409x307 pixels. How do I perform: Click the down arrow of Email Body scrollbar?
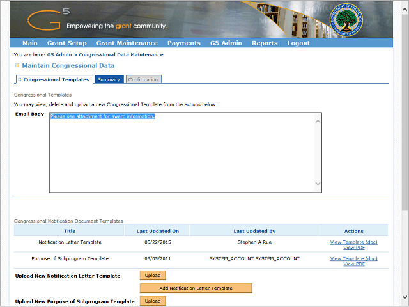pyautogui.click(x=318, y=184)
